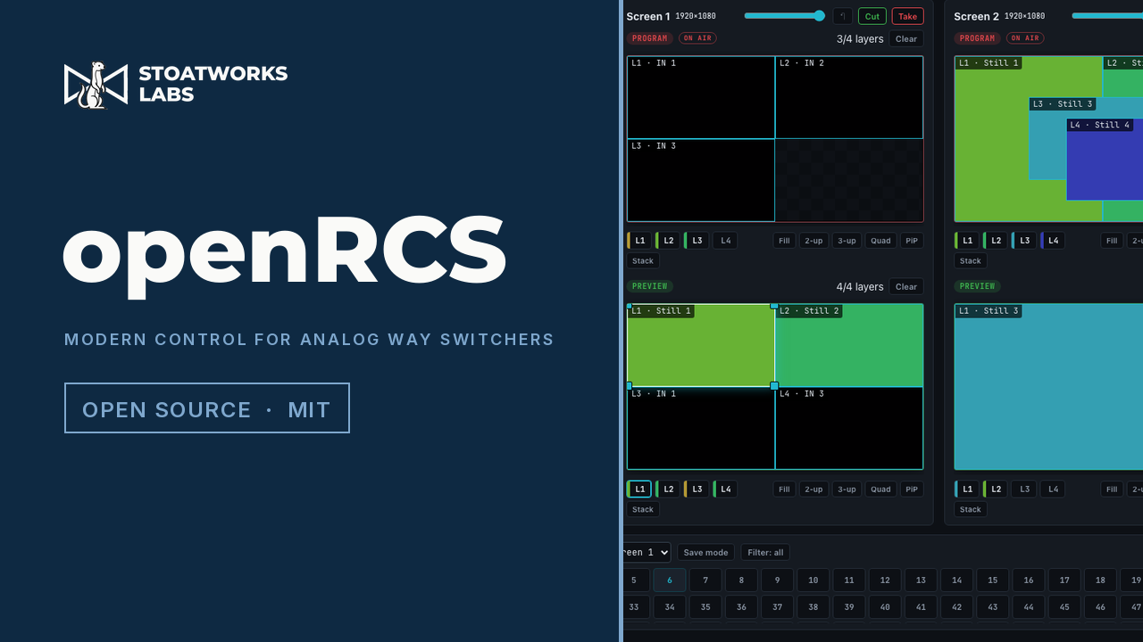Select the L2 Still 2 layer in Screen 1 Preview
Image resolution: width=1143 pixels, height=642 pixels.
(849, 346)
